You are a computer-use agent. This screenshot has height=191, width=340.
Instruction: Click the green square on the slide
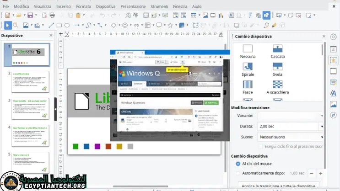click(x=76, y=147)
